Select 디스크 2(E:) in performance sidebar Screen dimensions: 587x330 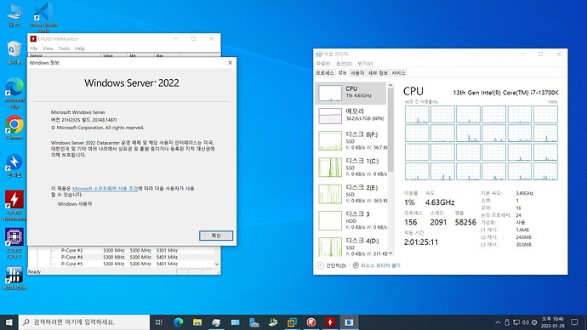350,193
